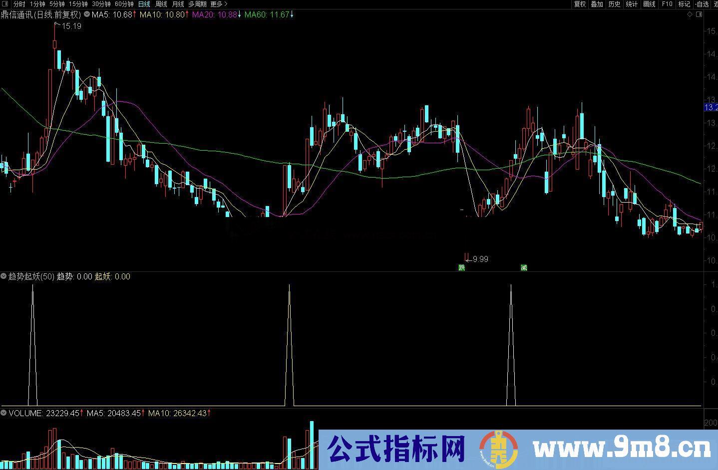Switch to the 分时 intraday view
This screenshot has height=470, width=718.
(19, 4)
